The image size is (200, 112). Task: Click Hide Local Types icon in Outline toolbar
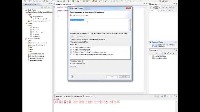tap(173, 54)
